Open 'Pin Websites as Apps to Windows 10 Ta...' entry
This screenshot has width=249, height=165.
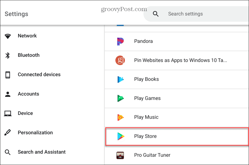(177, 60)
